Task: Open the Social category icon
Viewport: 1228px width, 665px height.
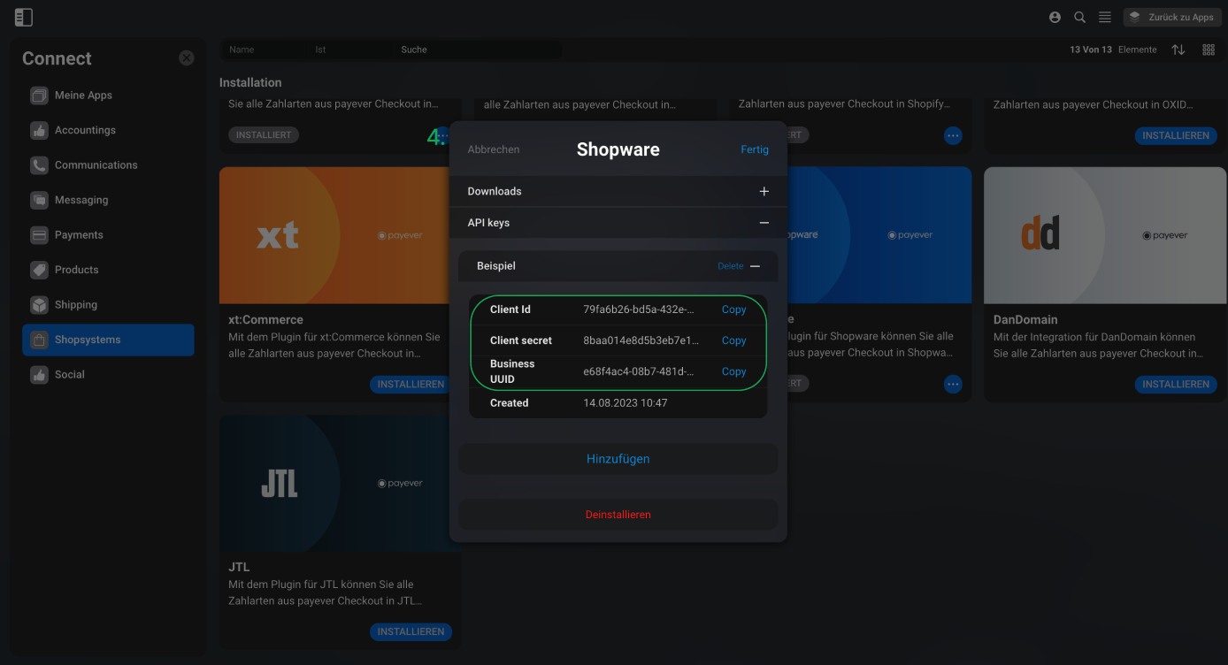Action: point(39,375)
